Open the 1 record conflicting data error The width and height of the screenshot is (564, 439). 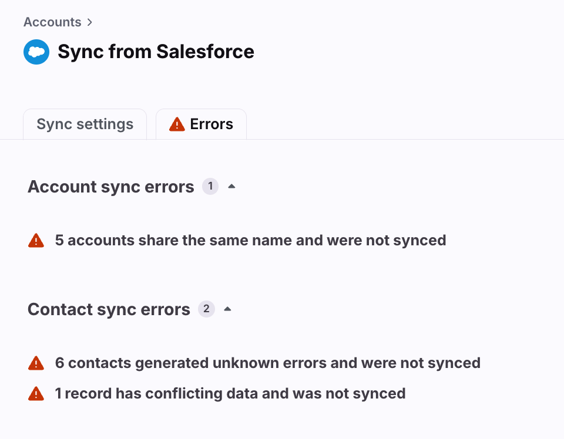(230, 394)
